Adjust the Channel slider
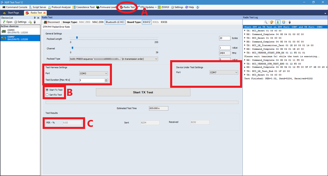This screenshot has height=176, width=328. 72,48
